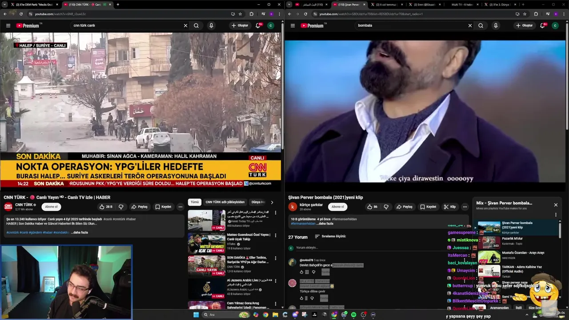Open tab search dropdown in right browser

(289, 4)
